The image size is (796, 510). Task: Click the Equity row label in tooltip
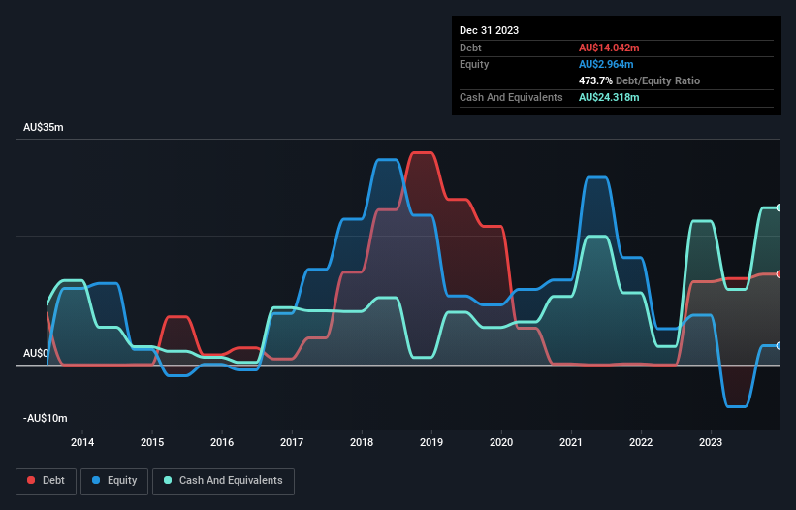(474, 64)
